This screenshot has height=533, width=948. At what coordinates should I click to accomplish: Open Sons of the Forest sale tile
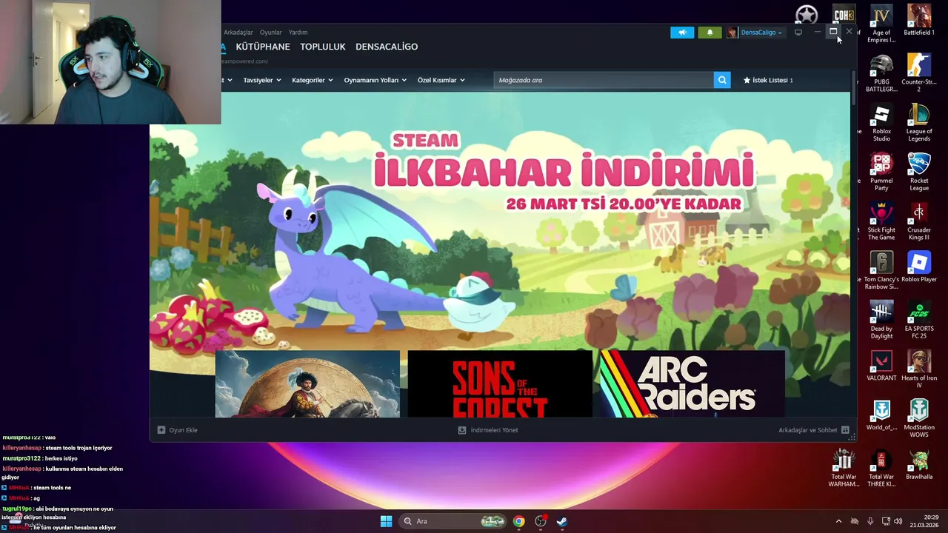pyautogui.click(x=500, y=384)
